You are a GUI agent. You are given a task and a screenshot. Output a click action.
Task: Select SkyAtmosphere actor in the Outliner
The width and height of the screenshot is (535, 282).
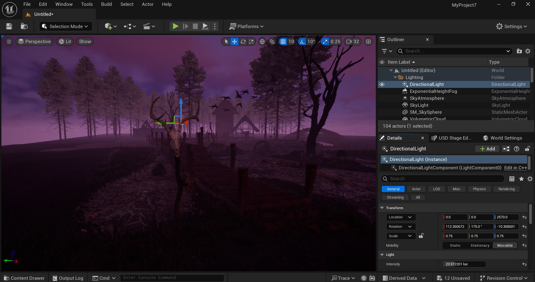coord(427,98)
